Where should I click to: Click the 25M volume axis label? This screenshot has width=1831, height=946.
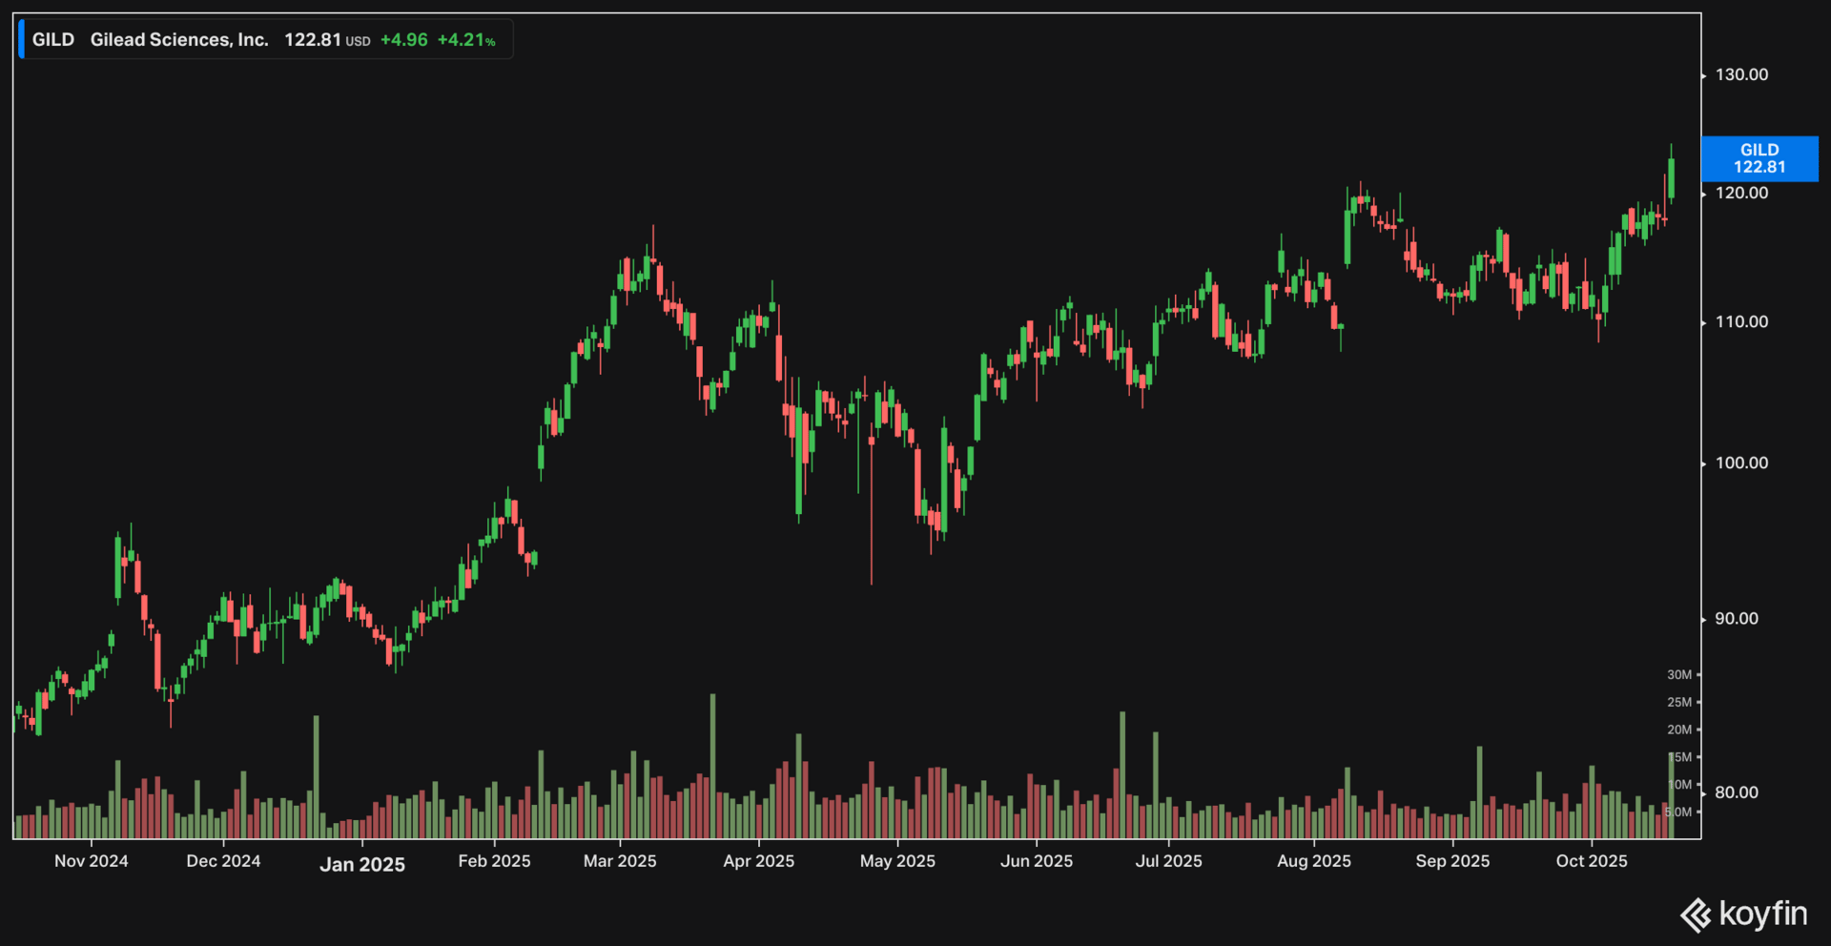[1679, 702]
